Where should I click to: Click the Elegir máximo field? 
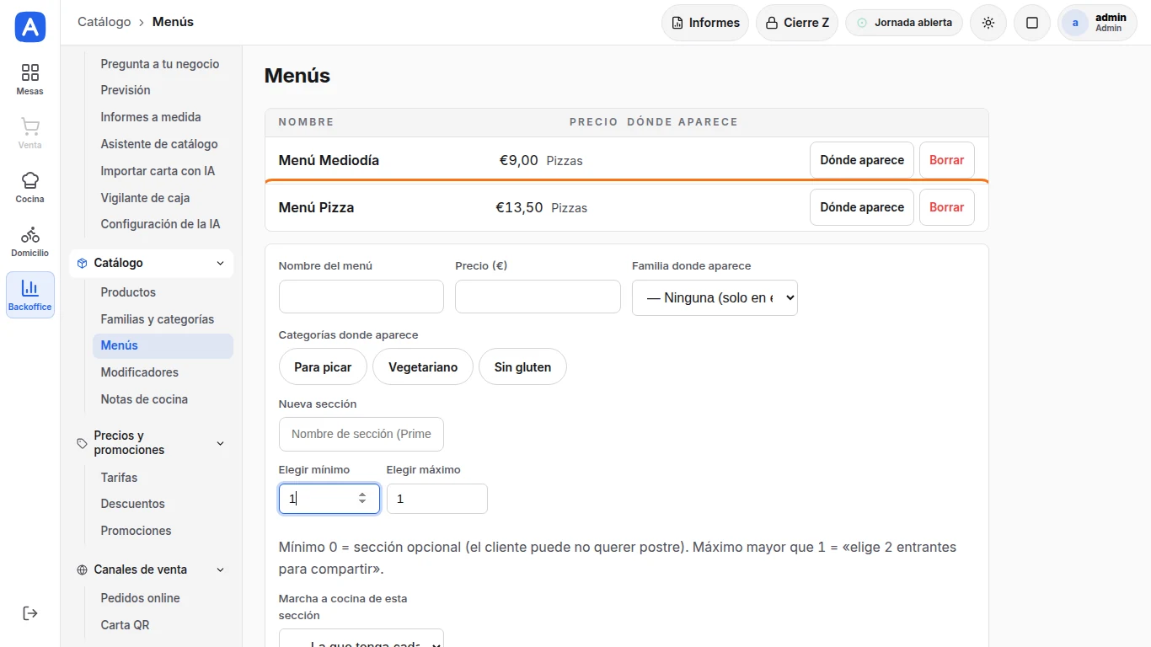tap(437, 499)
